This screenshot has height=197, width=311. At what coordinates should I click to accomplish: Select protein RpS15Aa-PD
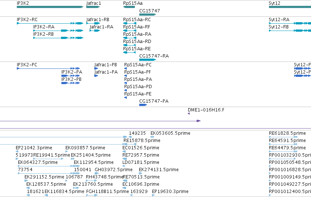[126, 90]
